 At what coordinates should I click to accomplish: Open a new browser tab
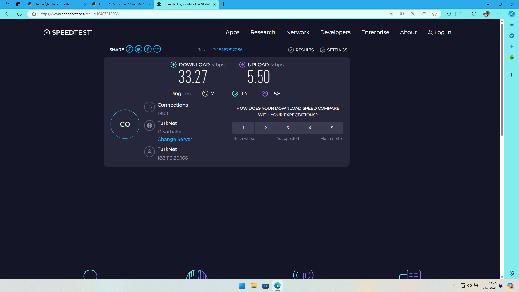224,4
